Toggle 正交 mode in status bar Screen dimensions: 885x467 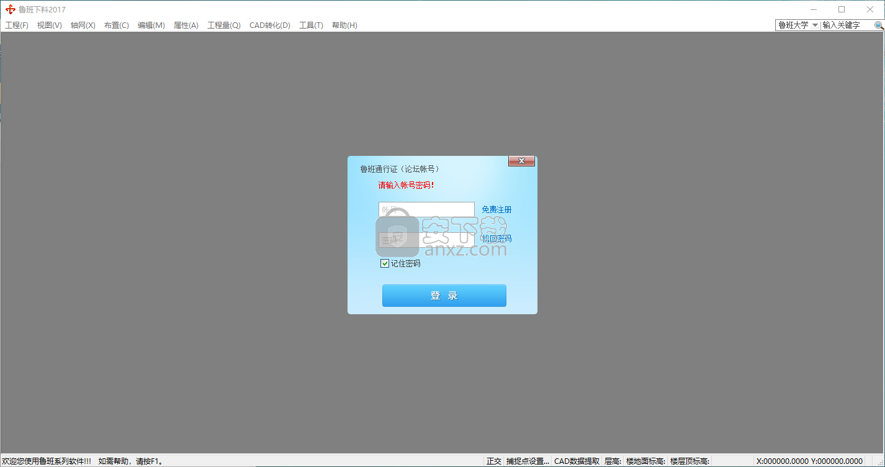coord(494,461)
